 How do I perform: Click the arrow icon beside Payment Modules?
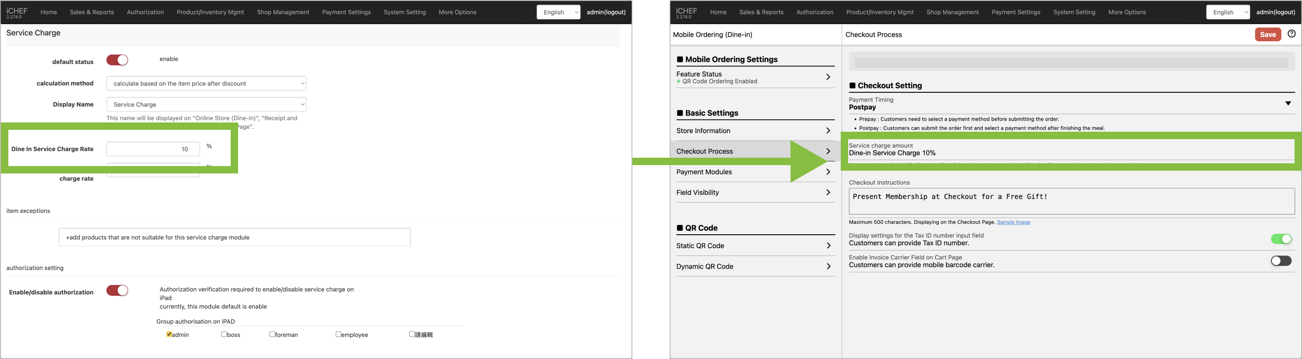click(828, 172)
